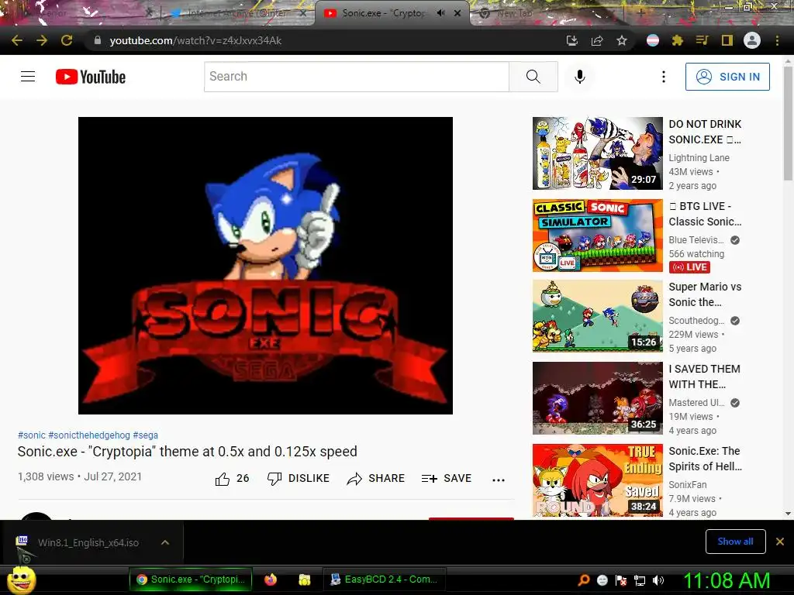Open Classic Sonic Simulator live thumbnail
794x595 pixels.
(598, 236)
